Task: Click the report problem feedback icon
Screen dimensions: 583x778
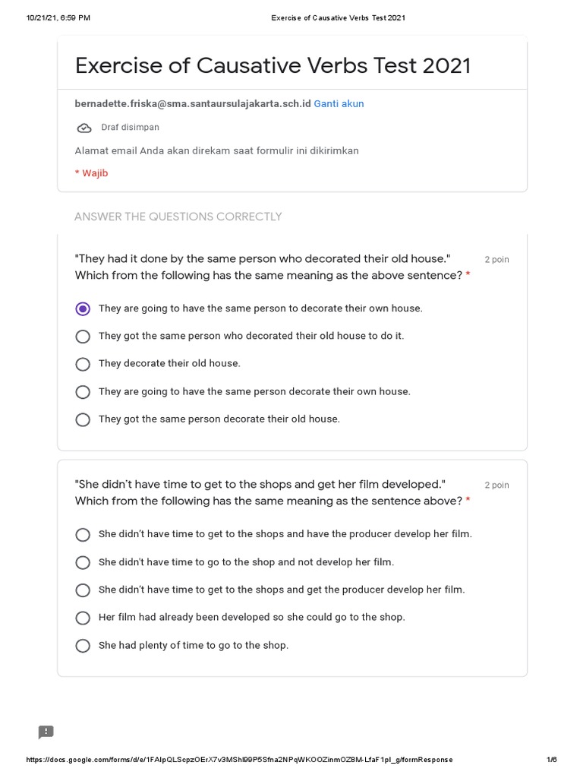Action: pyautogui.click(x=46, y=732)
